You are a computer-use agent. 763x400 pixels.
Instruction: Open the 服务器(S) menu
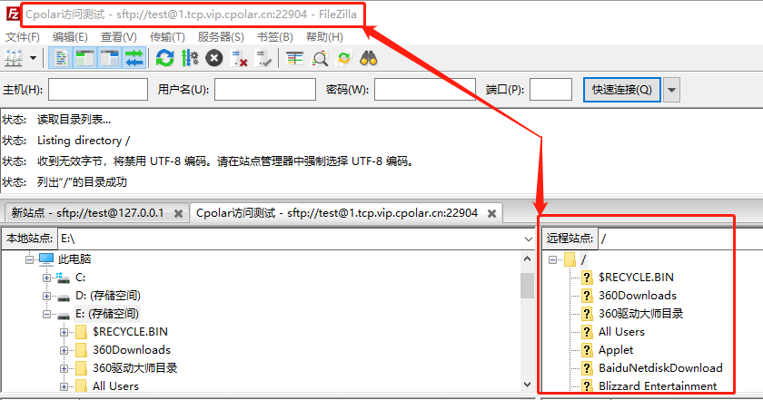tap(221, 37)
